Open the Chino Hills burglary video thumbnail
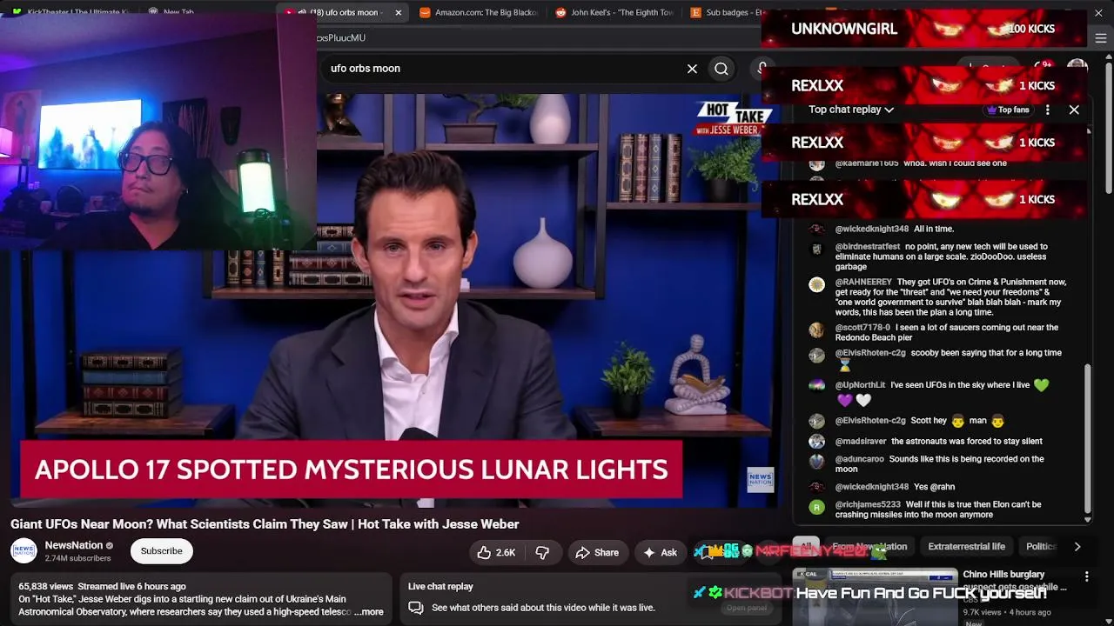Image resolution: width=1114 pixels, height=626 pixels. (875, 596)
